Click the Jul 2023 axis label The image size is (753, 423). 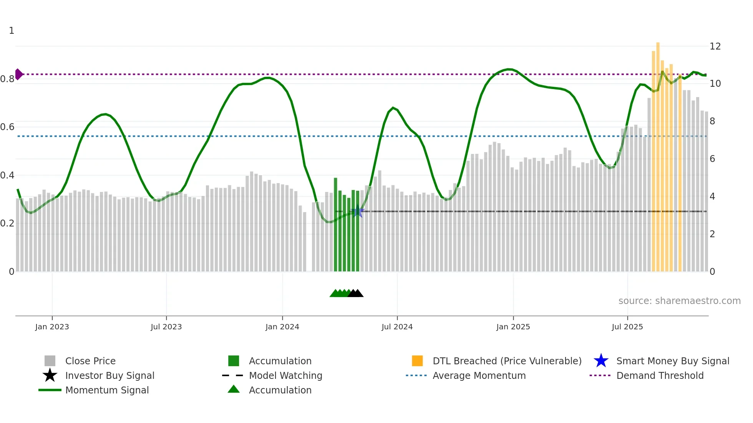tap(166, 327)
